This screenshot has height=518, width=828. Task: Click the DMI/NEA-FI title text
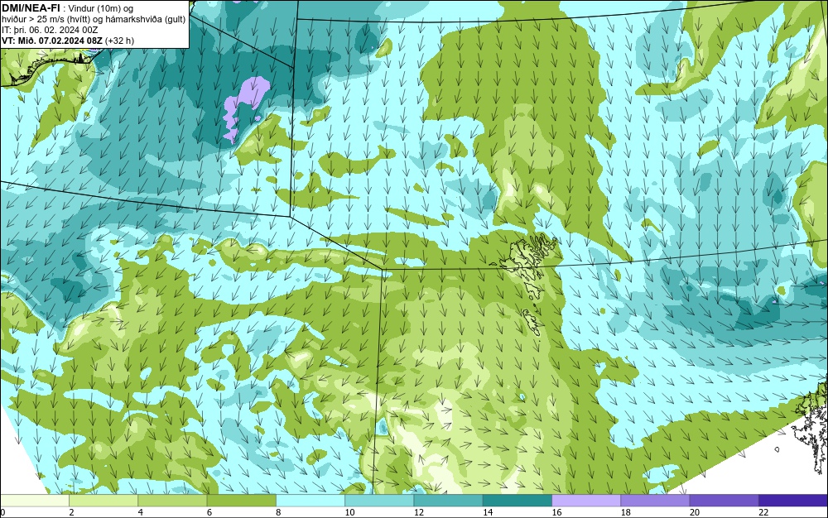click(x=31, y=8)
